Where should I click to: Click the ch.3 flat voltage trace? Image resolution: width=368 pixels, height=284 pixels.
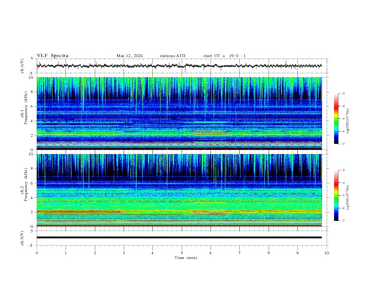point(179,238)
